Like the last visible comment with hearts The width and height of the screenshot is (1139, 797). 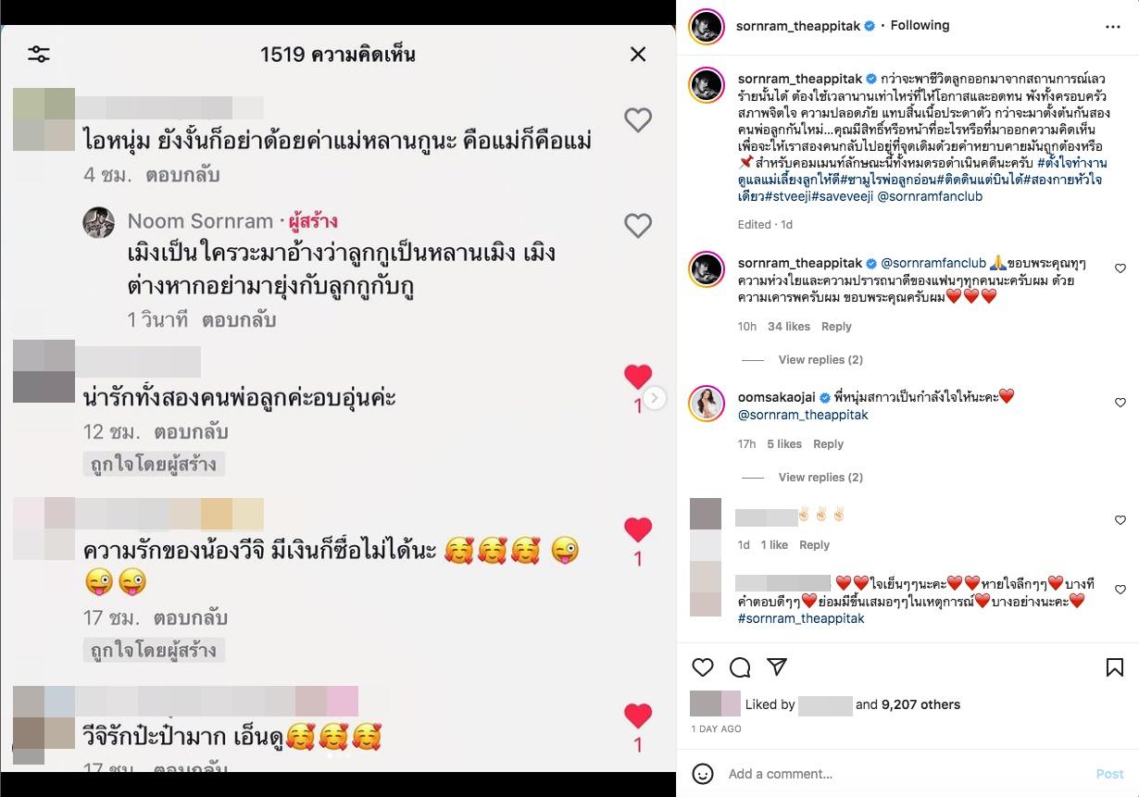point(1120,590)
